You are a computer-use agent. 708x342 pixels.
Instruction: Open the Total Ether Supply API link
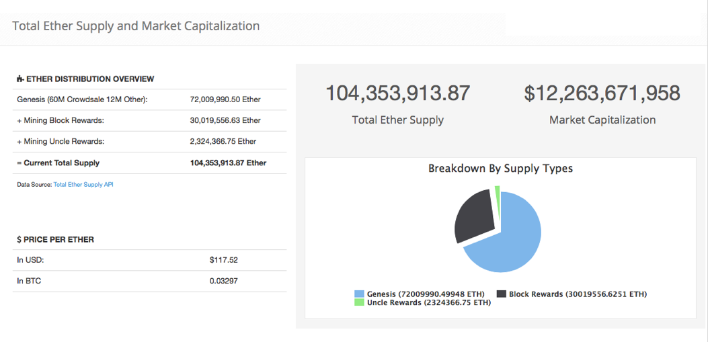click(x=83, y=184)
